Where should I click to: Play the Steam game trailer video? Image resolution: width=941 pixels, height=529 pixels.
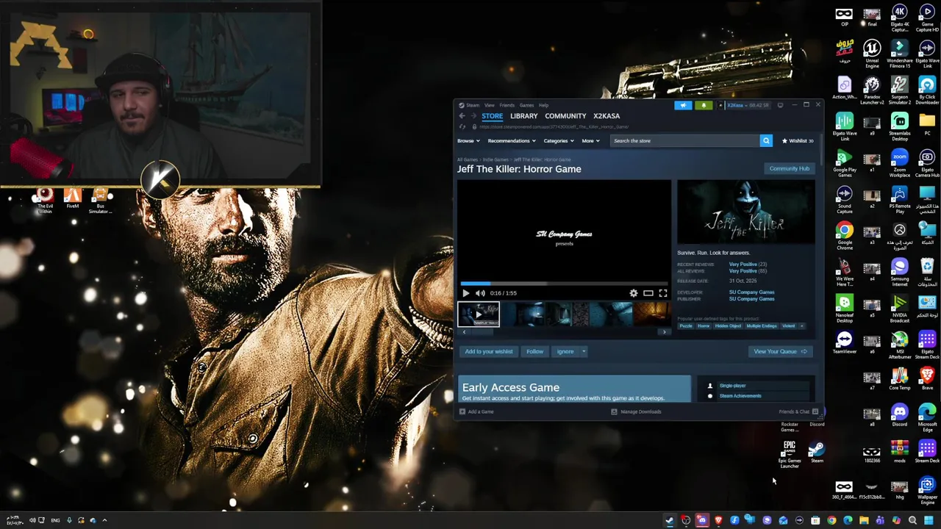(465, 293)
